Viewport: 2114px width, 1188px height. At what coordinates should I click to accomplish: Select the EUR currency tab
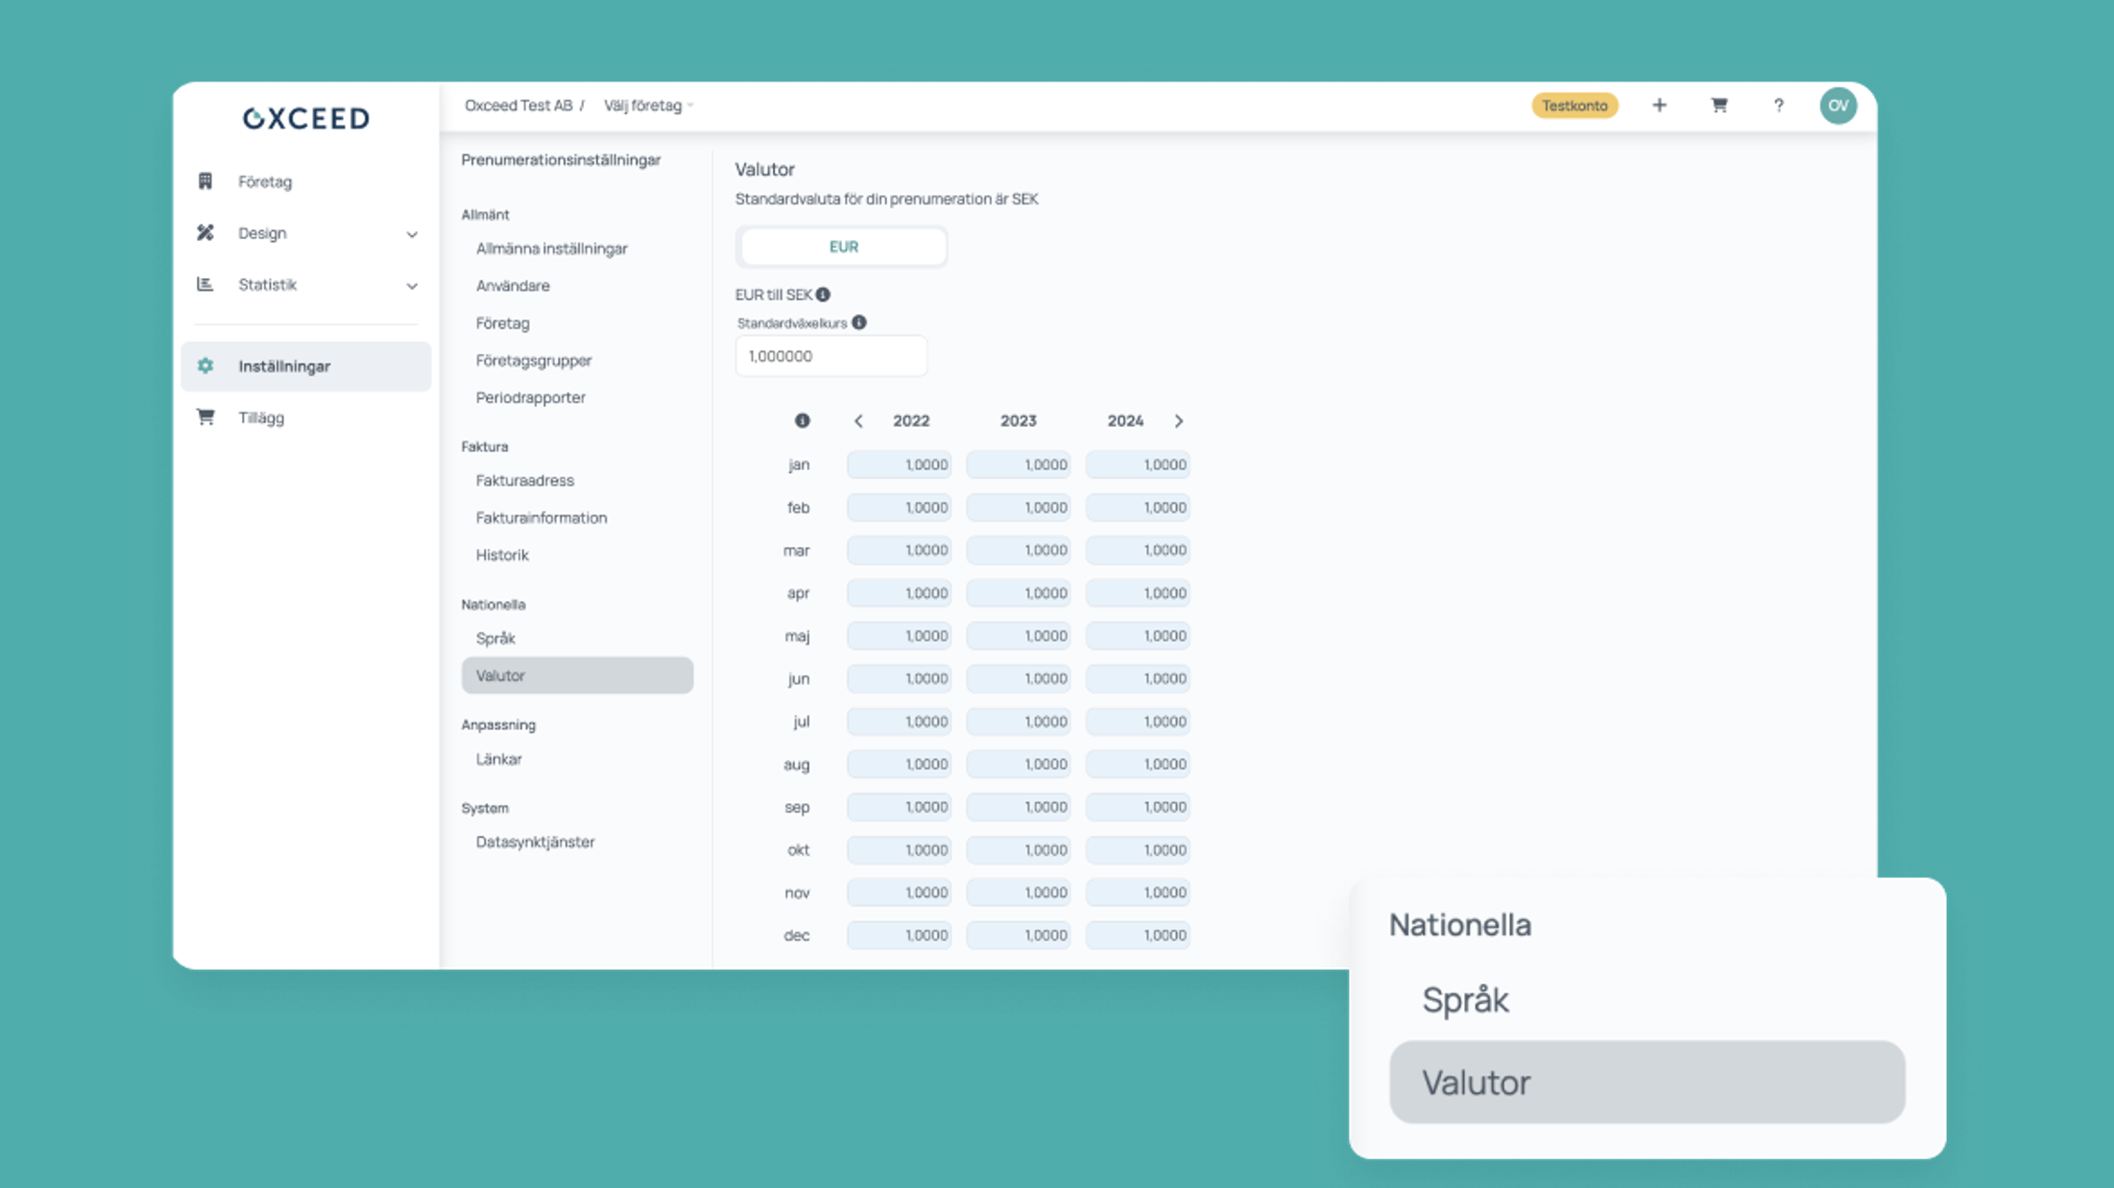[843, 247]
